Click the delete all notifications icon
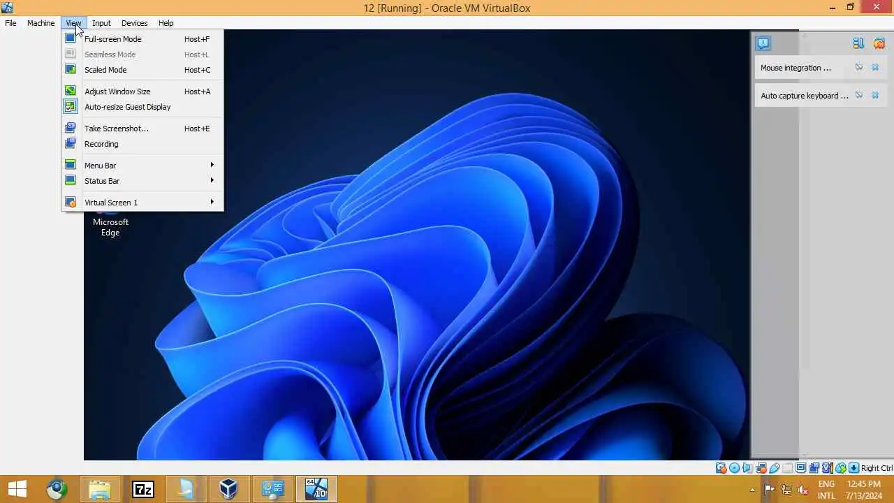Image resolution: width=894 pixels, height=503 pixels. click(x=879, y=43)
